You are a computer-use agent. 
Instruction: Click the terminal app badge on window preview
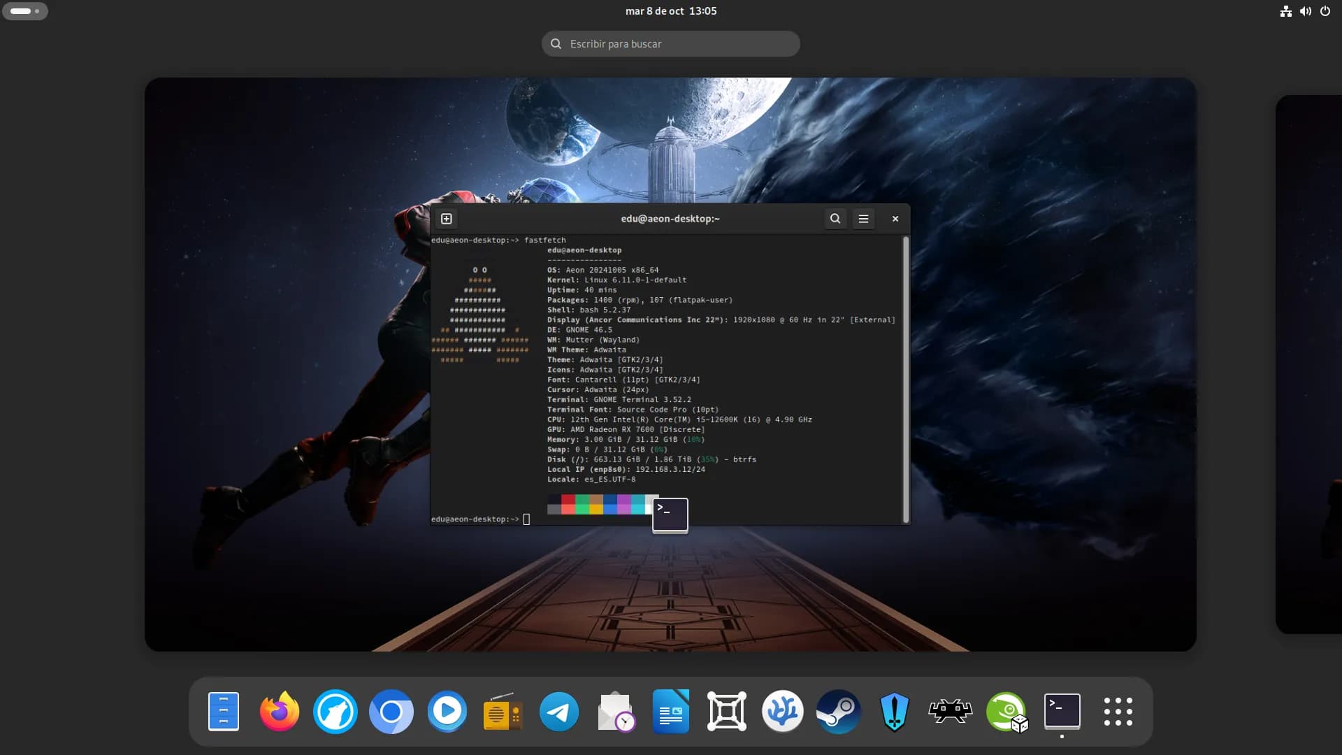[670, 515]
